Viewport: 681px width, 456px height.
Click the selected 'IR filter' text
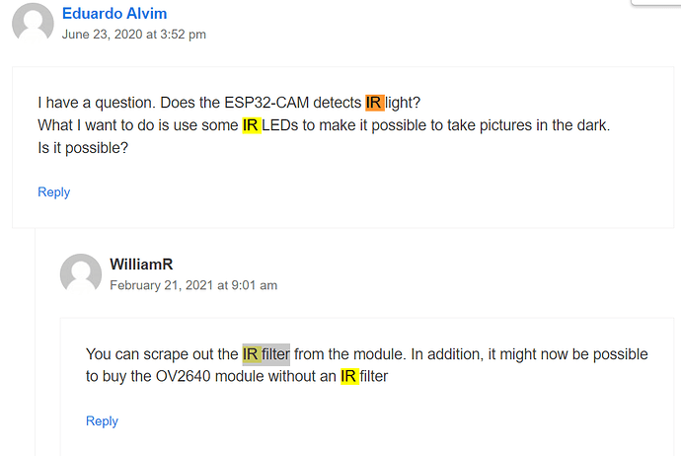[x=265, y=354]
